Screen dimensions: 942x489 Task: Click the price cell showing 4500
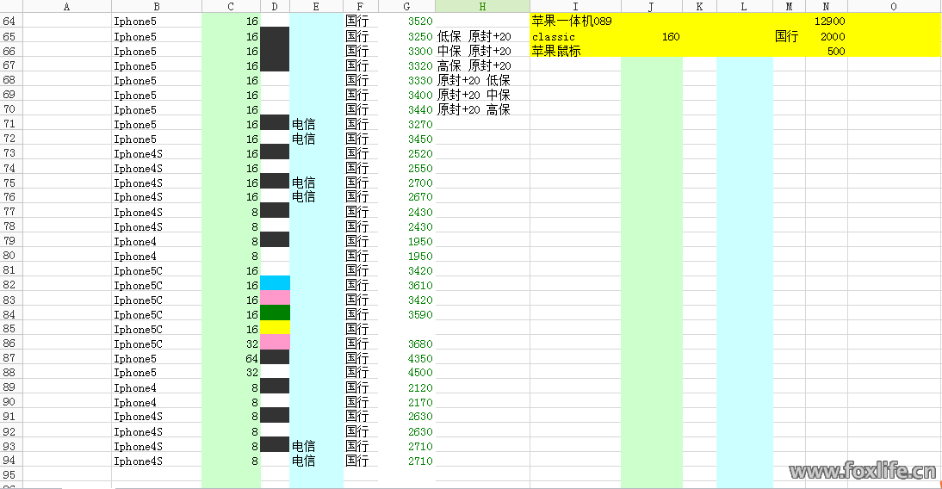406,373
